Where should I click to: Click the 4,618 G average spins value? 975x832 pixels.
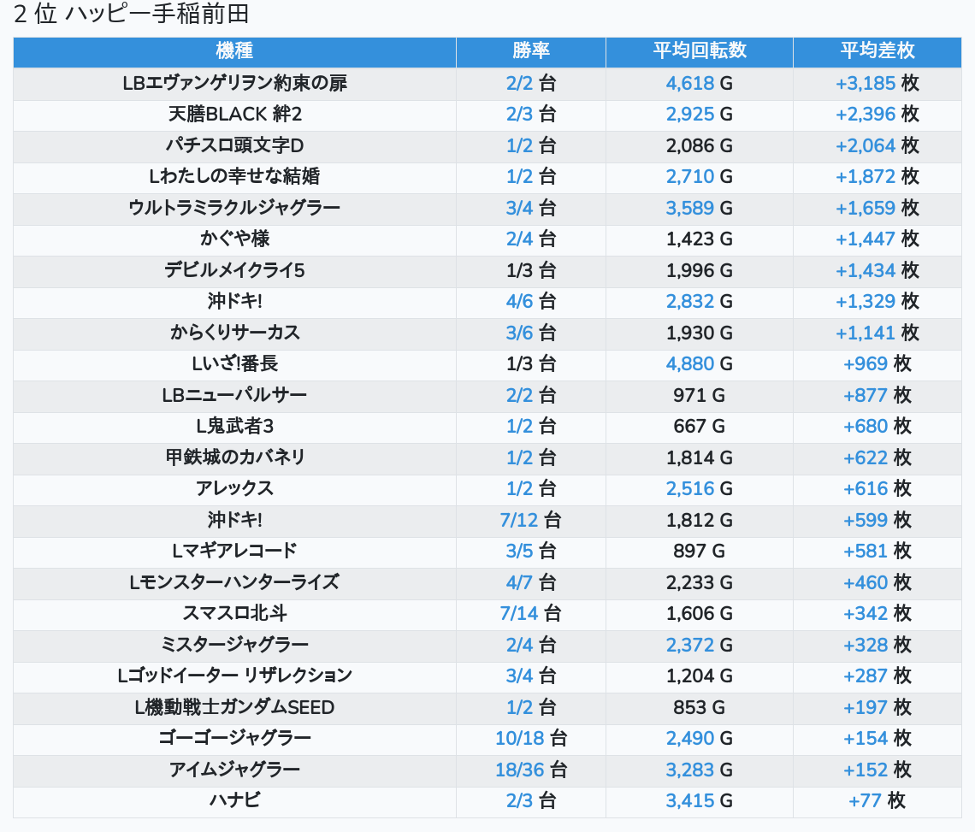(x=700, y=83)
